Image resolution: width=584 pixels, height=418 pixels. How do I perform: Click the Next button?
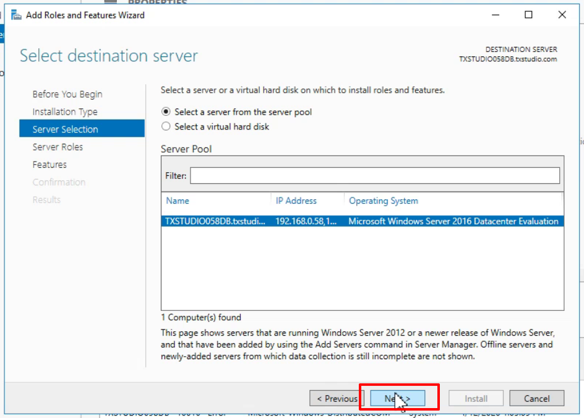pyautogui.click(x=397, y=399)
